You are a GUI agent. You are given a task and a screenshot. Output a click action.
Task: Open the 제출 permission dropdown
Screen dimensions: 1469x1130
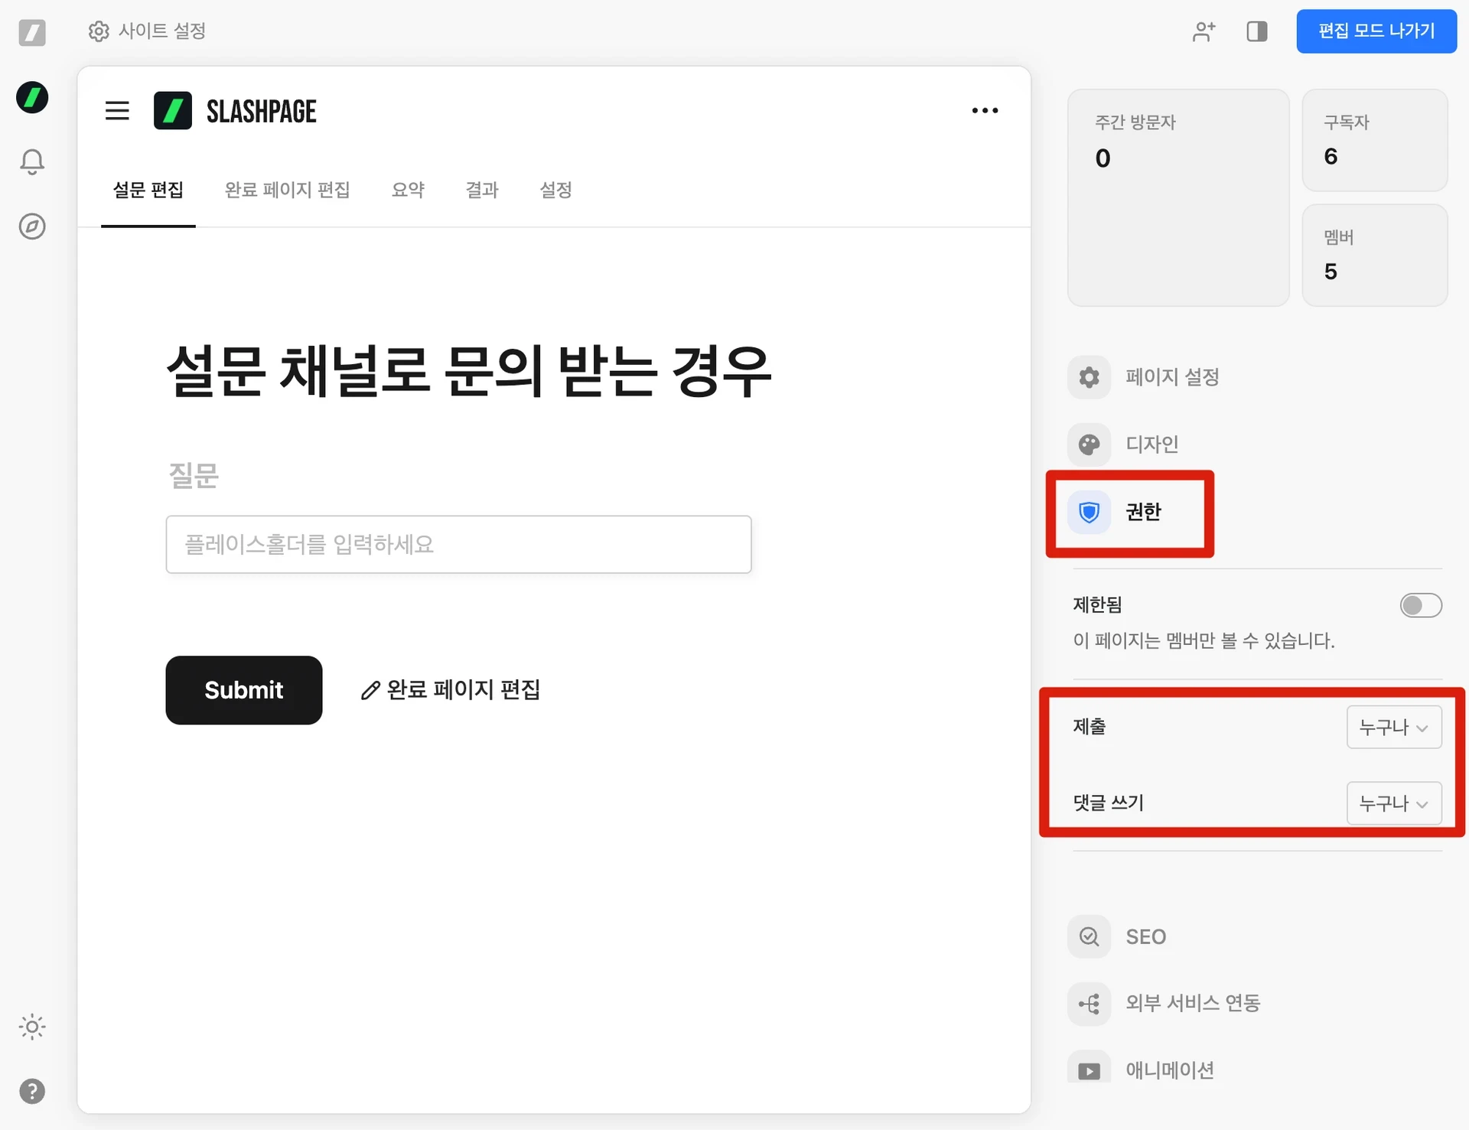1393,727
